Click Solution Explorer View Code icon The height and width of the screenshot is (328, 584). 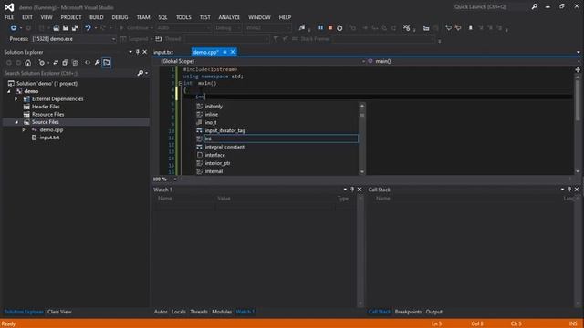tap(88, 63)
